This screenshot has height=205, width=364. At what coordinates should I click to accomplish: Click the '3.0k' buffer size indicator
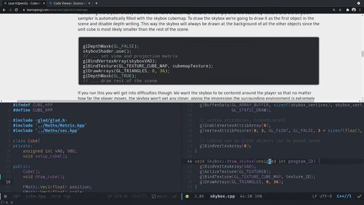199,196
